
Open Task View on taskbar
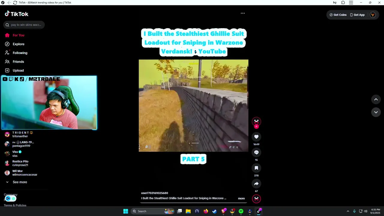pos(179,211)
